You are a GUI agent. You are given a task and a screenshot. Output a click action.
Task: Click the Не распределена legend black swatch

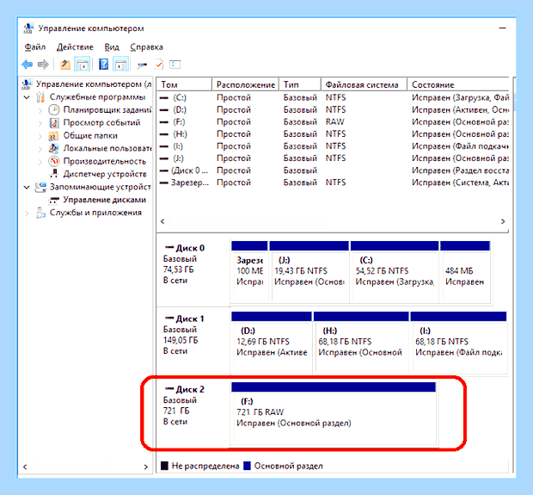(x=164, y=466)
